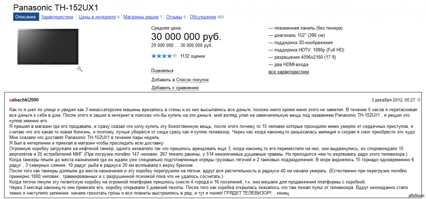Click the поддержка 3D-изображения spec line
The image size is (426, 199).
tap(300, 43)
